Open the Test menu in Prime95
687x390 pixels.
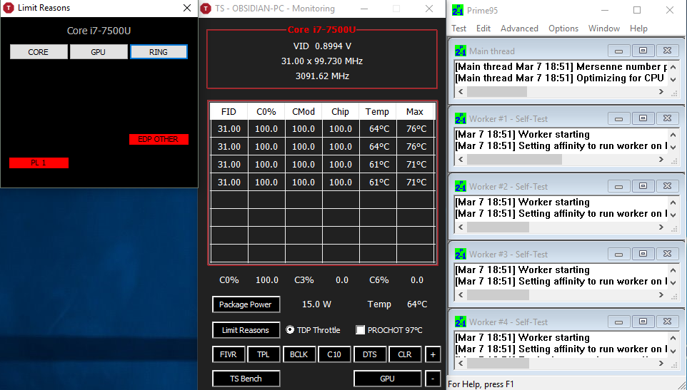click(x=458, y=29)
